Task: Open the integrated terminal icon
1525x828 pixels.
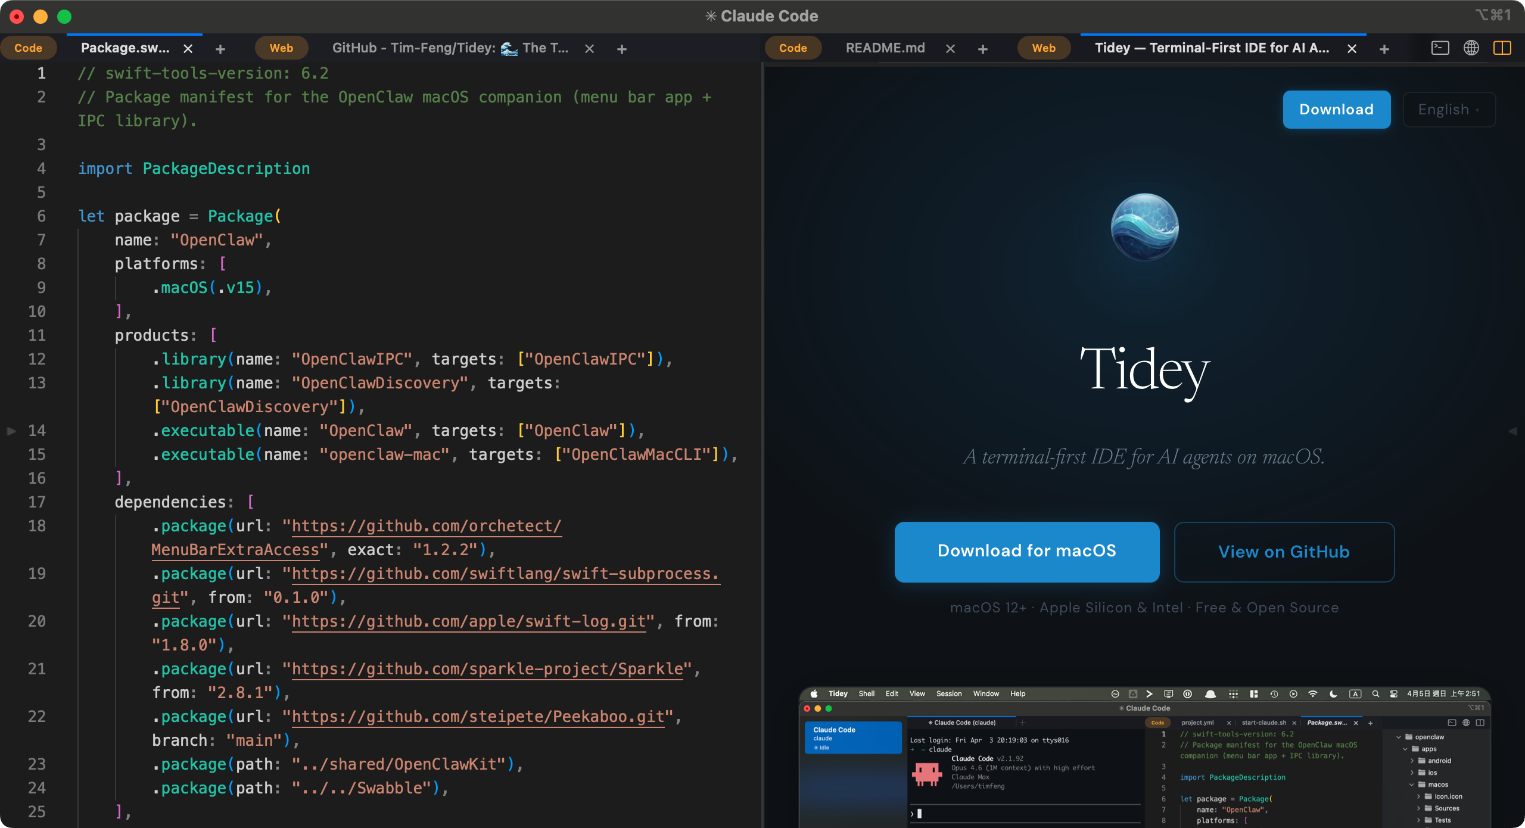Action: pos(1440,48)
